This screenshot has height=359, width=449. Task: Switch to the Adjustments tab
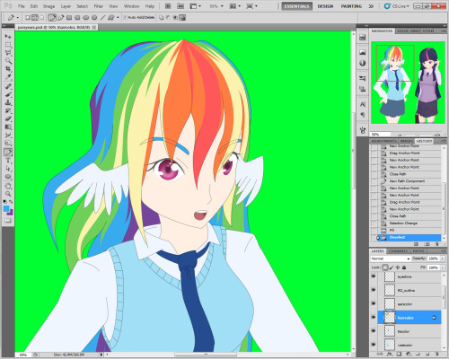383,141
